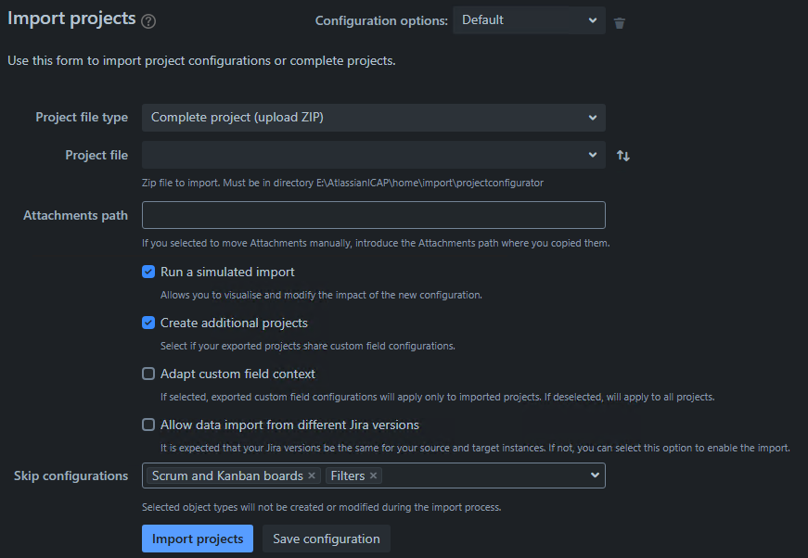Viewport: 808px width, 558px height.
Task: Open the Project file dropdown
Action: [x=373, y=155]
